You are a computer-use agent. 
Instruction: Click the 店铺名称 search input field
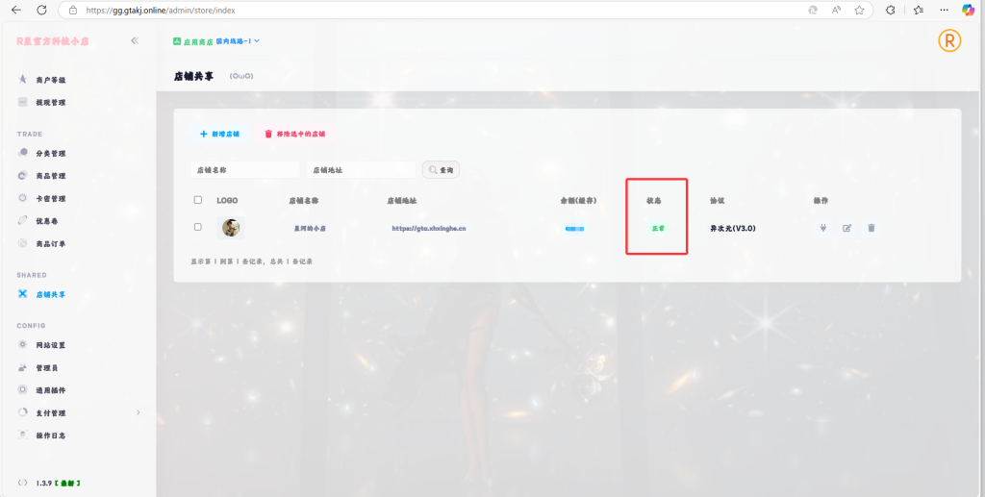pyautogui.click(x=245, y=169)
